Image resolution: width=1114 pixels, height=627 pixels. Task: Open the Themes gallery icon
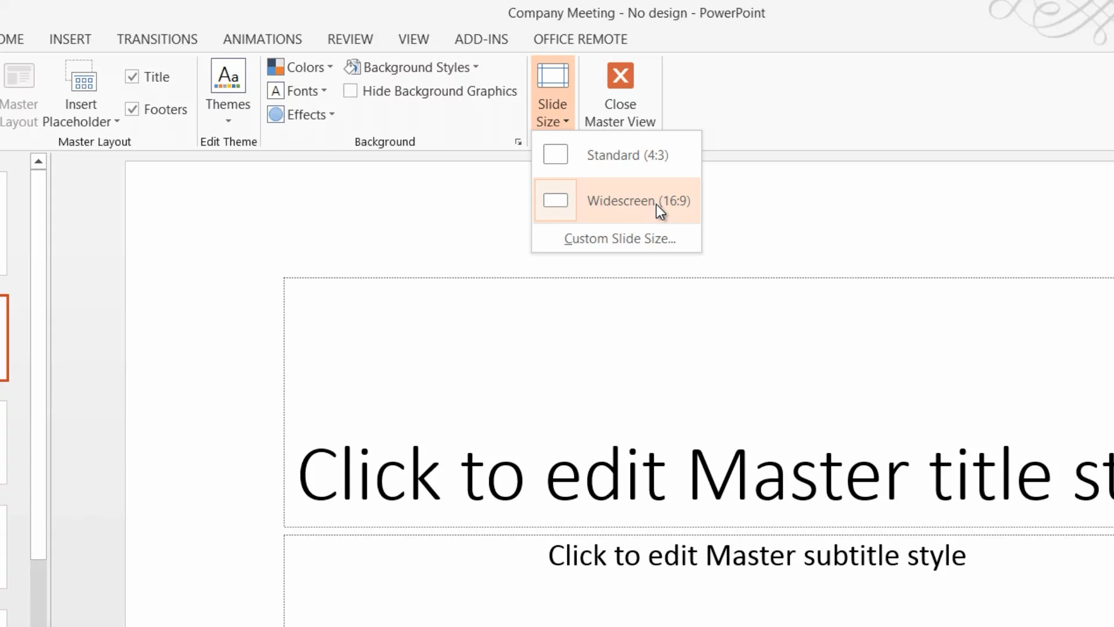(228, 75)
